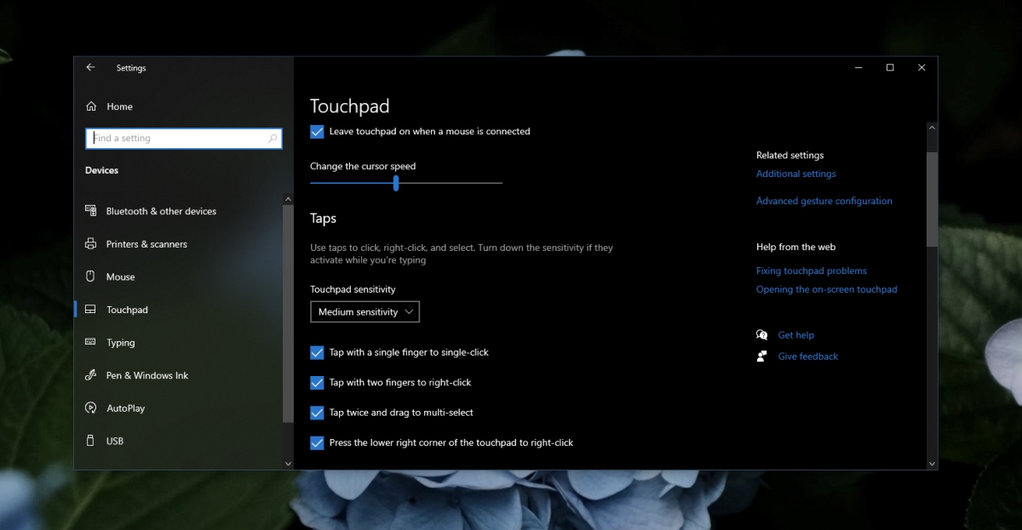Screen dimensions: 1022x530
Task: Disable leave touchpad on when mouse connected
Action: (x=317, y=132)
